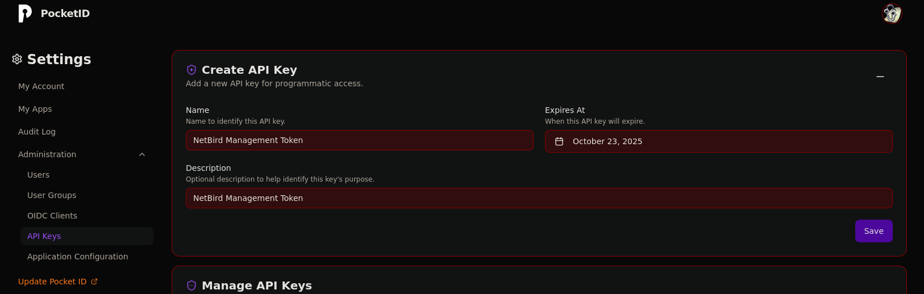Click the Create API Key shield icon
Viewport: 924px width, 294px height.
[192, 70]
